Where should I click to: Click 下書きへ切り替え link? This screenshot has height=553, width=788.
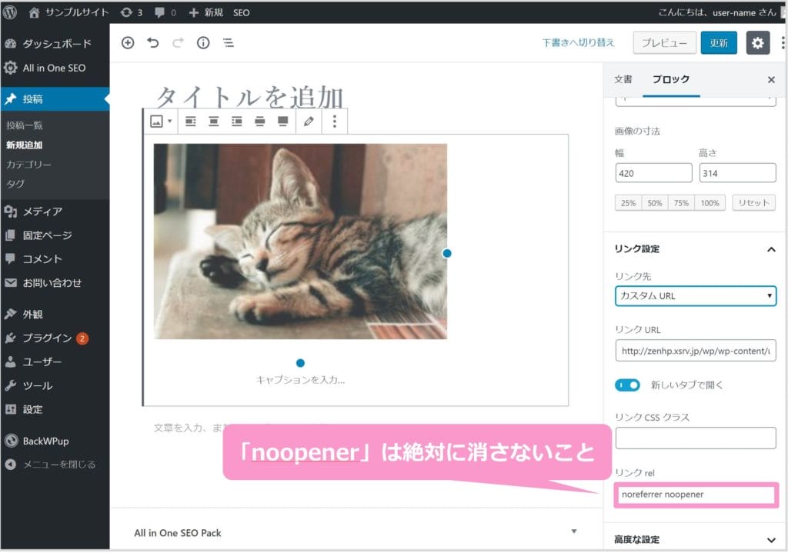tap(579, 43)
